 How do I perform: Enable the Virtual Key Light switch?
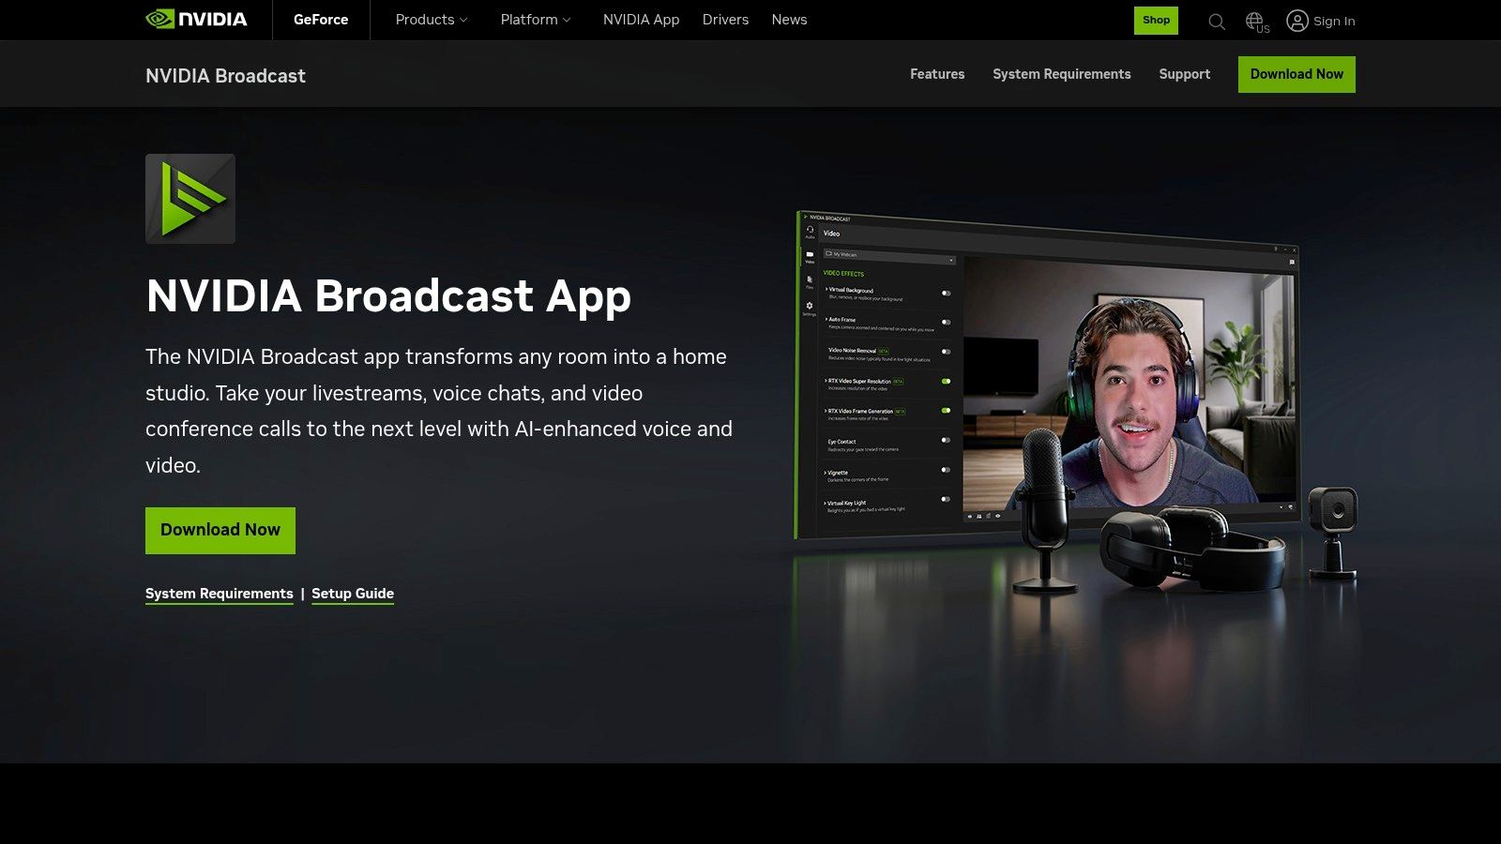pyautogui.click(x=946, y=499)
